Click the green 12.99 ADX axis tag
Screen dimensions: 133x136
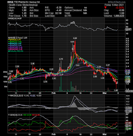(x=128, y=129)
